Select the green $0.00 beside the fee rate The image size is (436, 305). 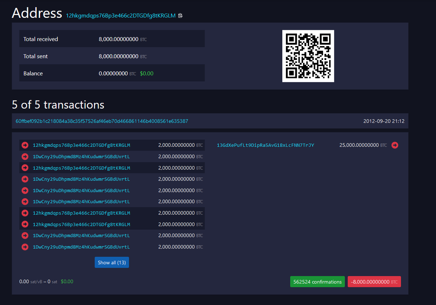click(67, 281)
